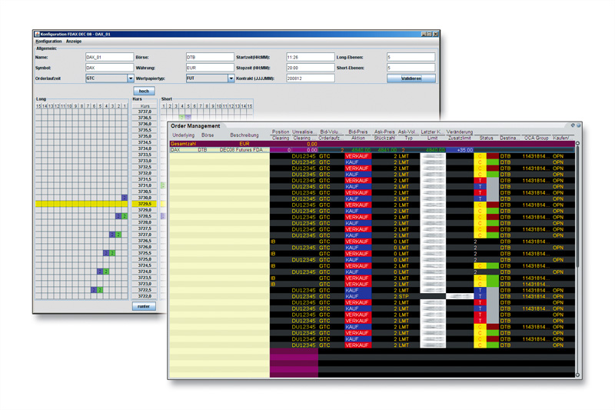
Task: Click the purple cell in row 3730,0
Action: pos(124,198)
